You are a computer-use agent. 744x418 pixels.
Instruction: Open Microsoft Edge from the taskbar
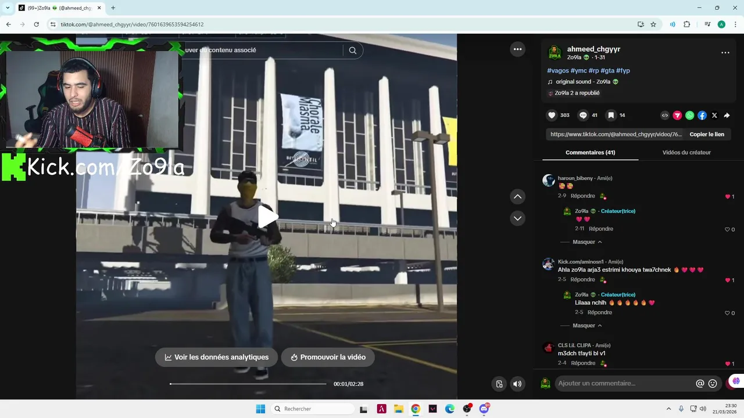pos(450,409)
